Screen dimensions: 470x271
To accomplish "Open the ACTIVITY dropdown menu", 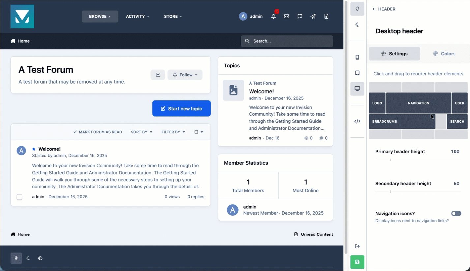I will [137, 16].
